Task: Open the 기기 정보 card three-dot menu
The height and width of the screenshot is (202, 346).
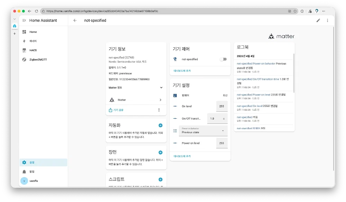Action: coord(159,110)
